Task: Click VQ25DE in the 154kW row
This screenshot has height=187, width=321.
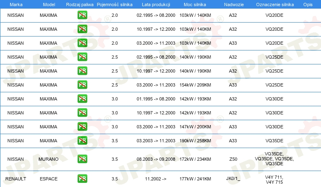Action: coord(274,85)
